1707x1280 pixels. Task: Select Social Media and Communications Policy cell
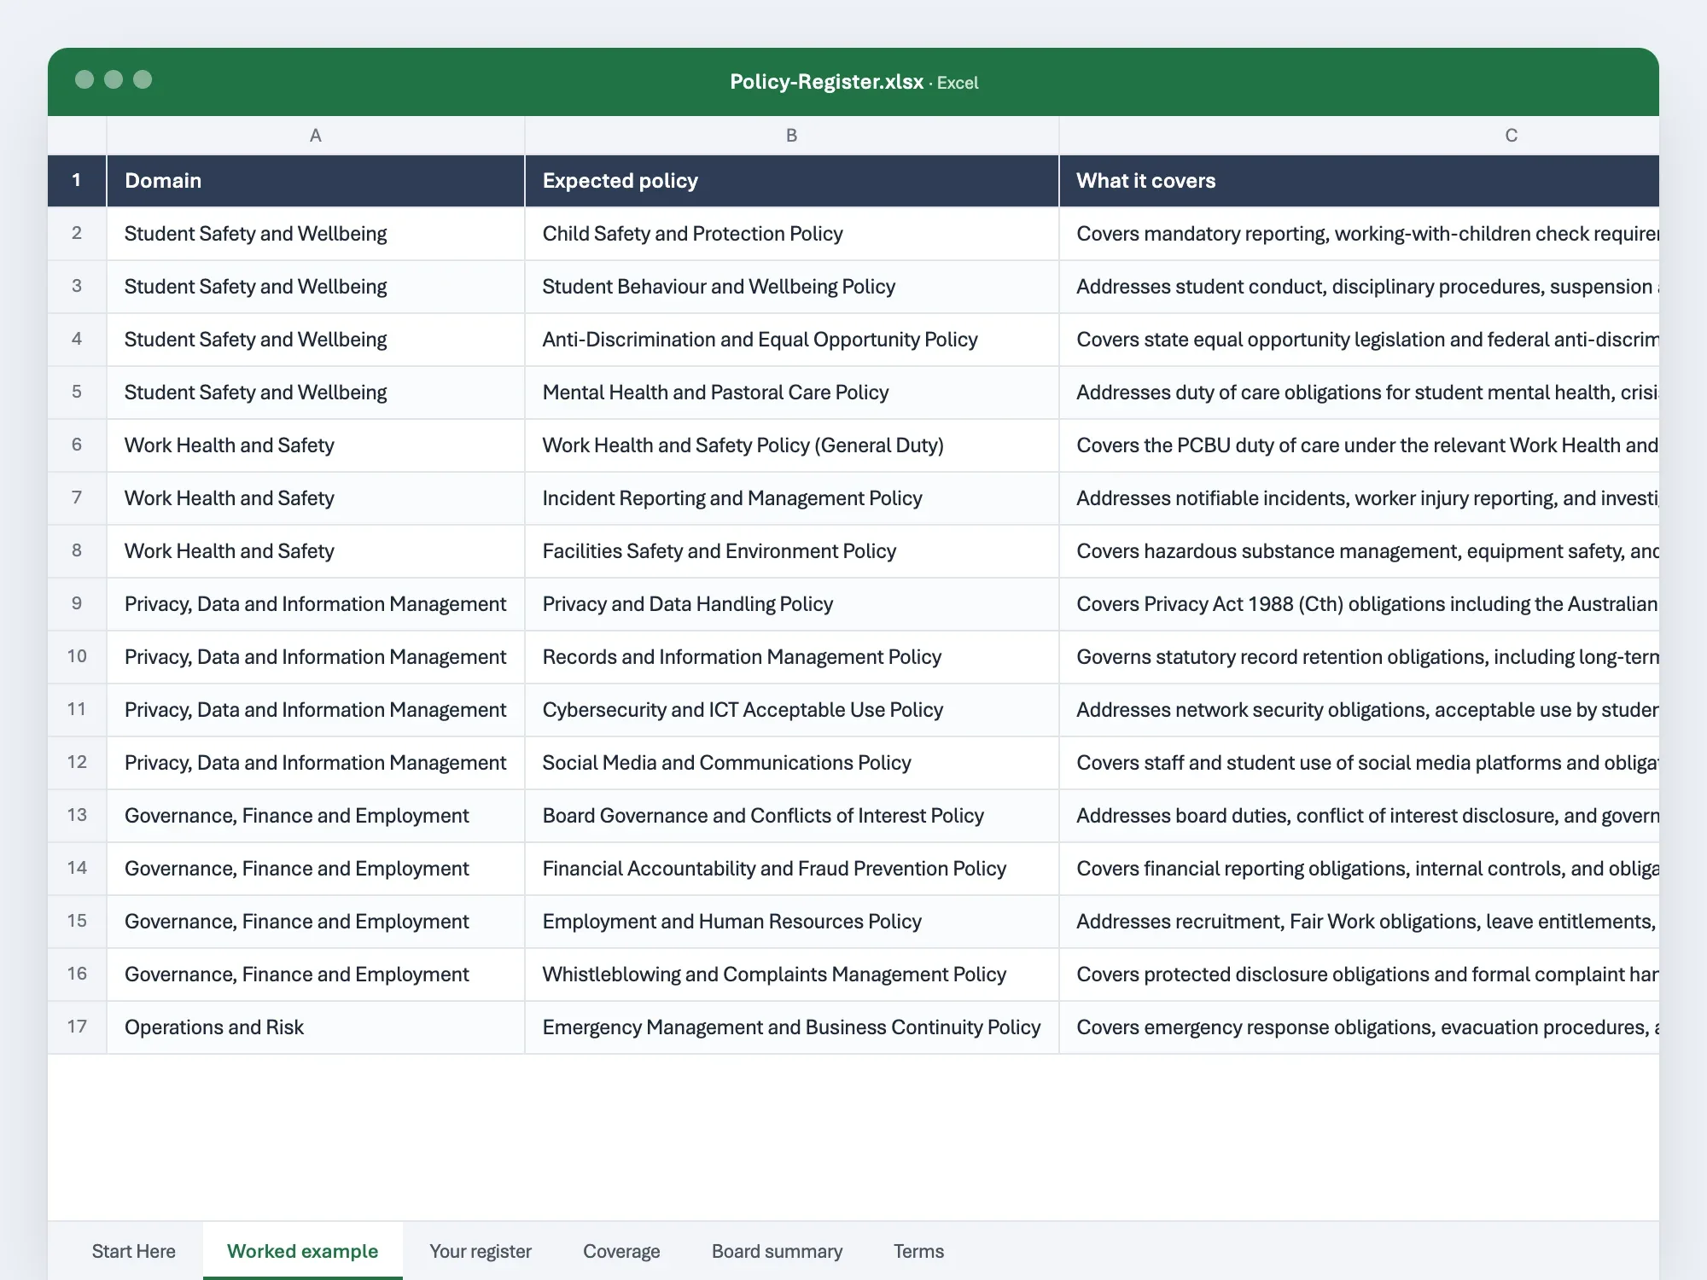point(792,762)
